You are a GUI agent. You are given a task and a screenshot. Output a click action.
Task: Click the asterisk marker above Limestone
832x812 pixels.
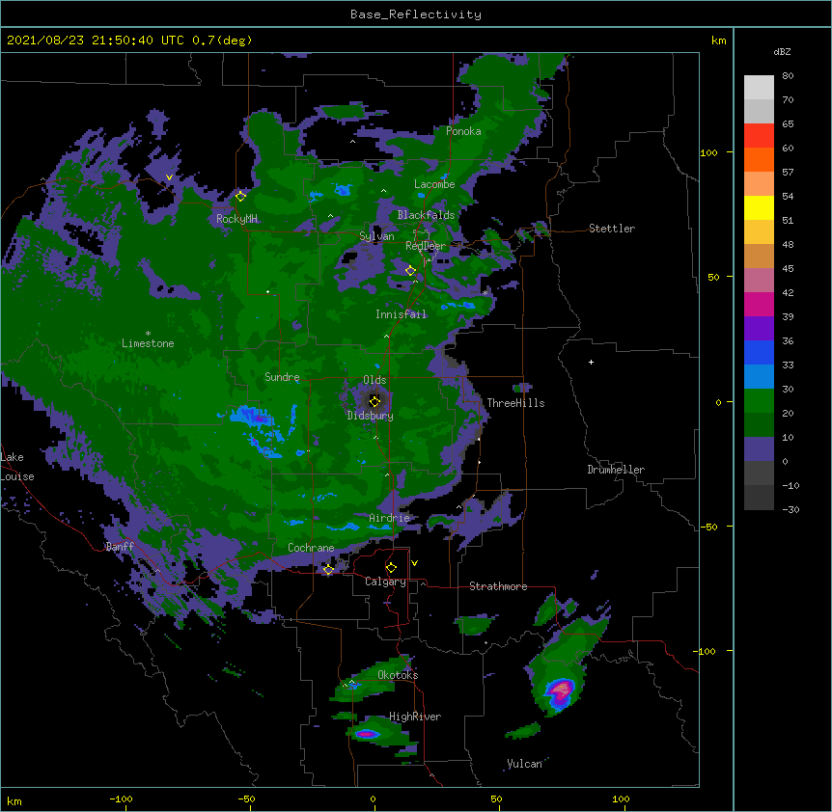pyautogui.click(x=148, y=334)
